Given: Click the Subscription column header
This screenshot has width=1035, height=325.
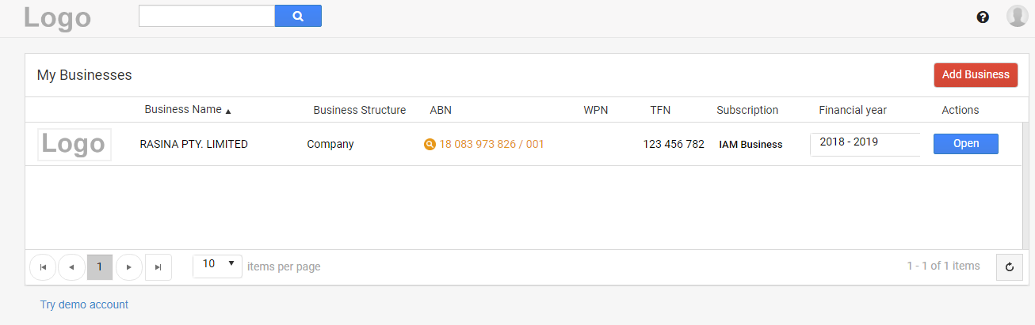Looking at the screenshot, I should coord(747,110).
